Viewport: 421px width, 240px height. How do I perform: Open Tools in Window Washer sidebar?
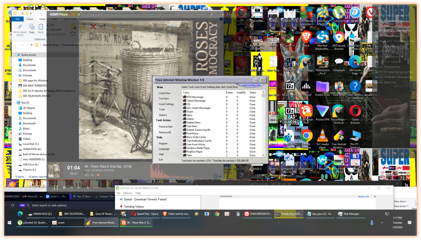(162, 109)
